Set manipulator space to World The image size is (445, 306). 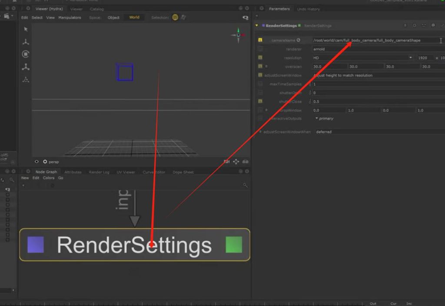pos(134,17)
